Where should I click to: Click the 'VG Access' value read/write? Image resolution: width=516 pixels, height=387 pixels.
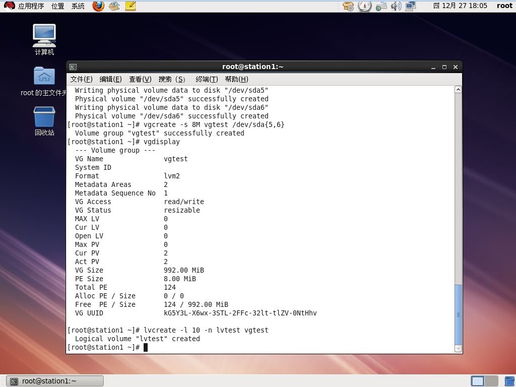[x=184, y=202]
